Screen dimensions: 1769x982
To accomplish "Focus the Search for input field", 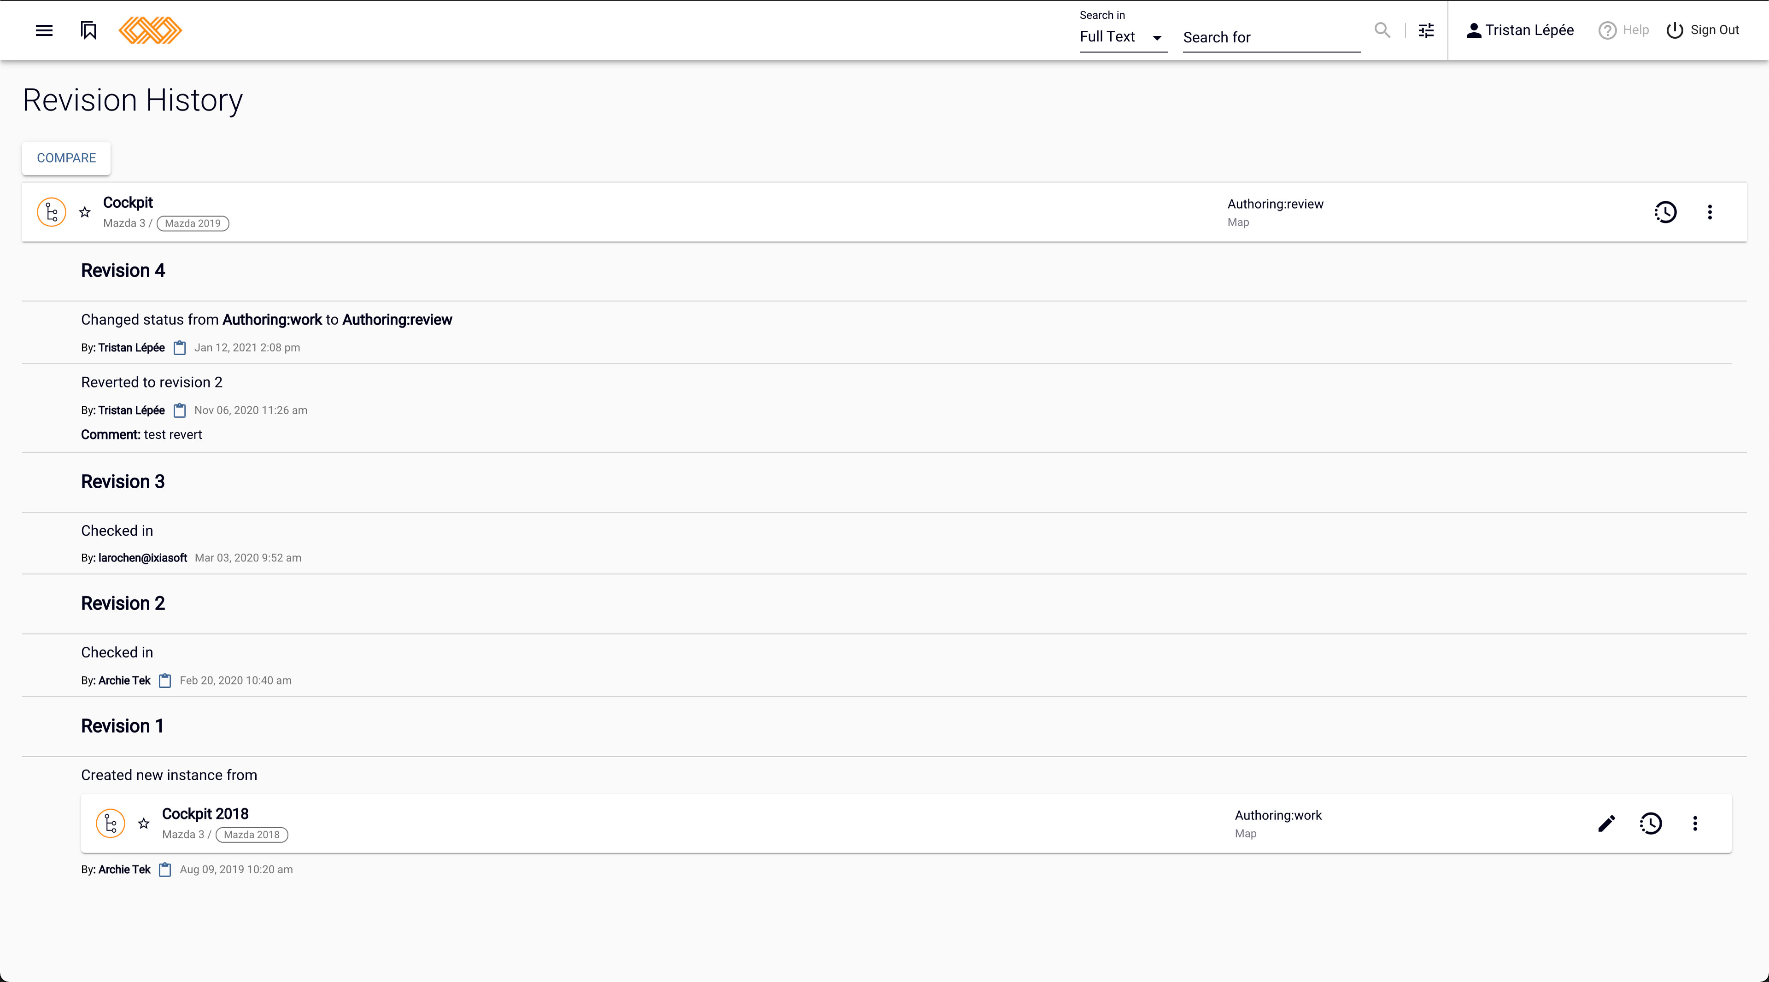I will pos(1271,37).
